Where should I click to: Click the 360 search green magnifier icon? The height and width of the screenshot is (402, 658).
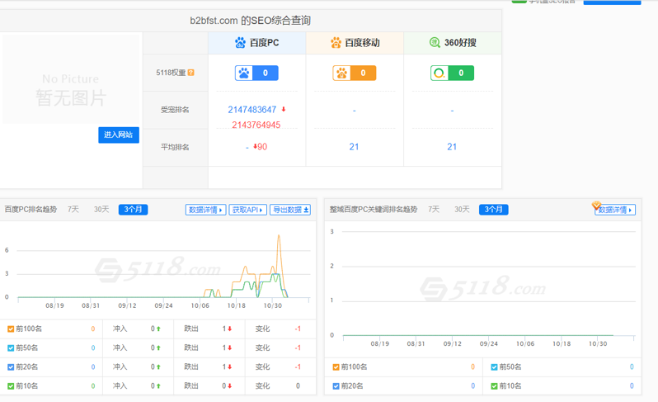point(435,42)
